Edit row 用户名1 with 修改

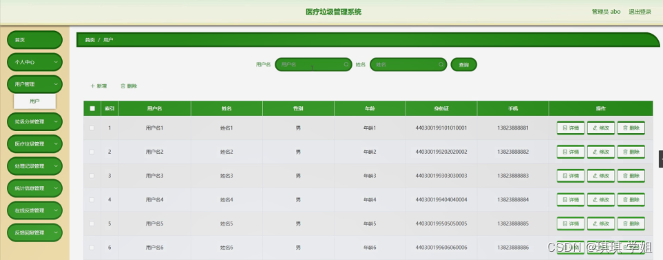(x=601, y=128)
